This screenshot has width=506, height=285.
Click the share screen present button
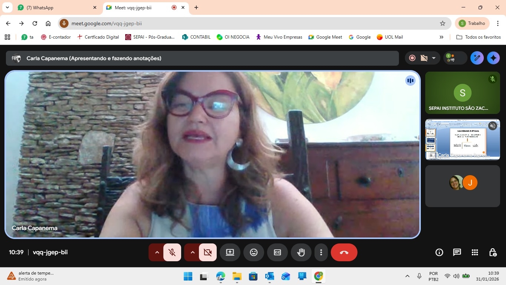[x=230, y=252]
